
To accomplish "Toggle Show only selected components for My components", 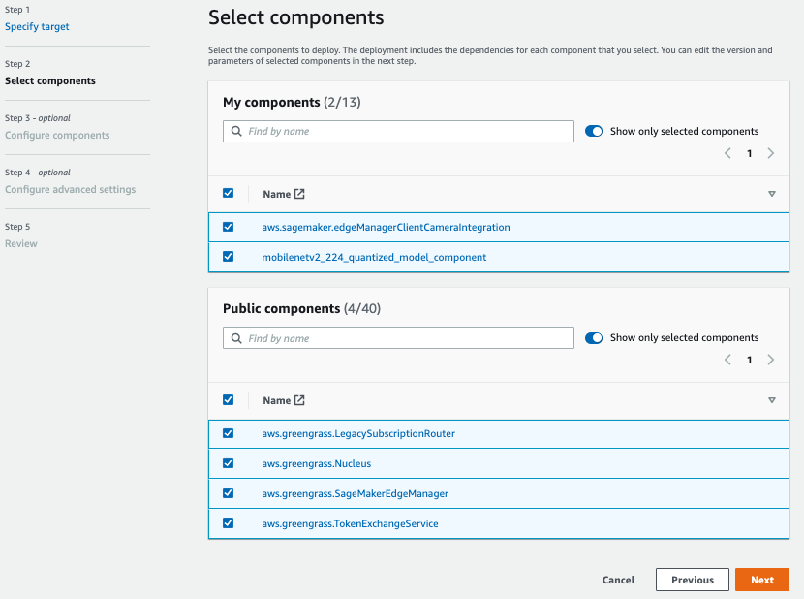I will [x=594, y=131].
